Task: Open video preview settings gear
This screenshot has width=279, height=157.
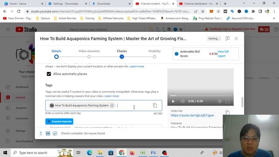Action: click(220, 101)
